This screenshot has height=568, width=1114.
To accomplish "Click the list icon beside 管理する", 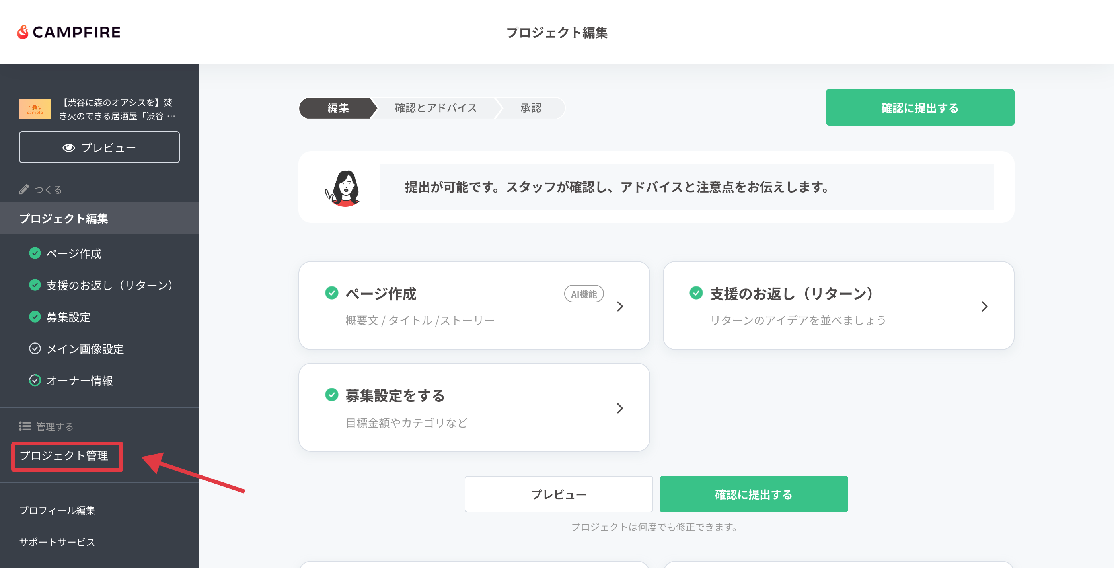I will pyautogui.click(x=25, y=427).
